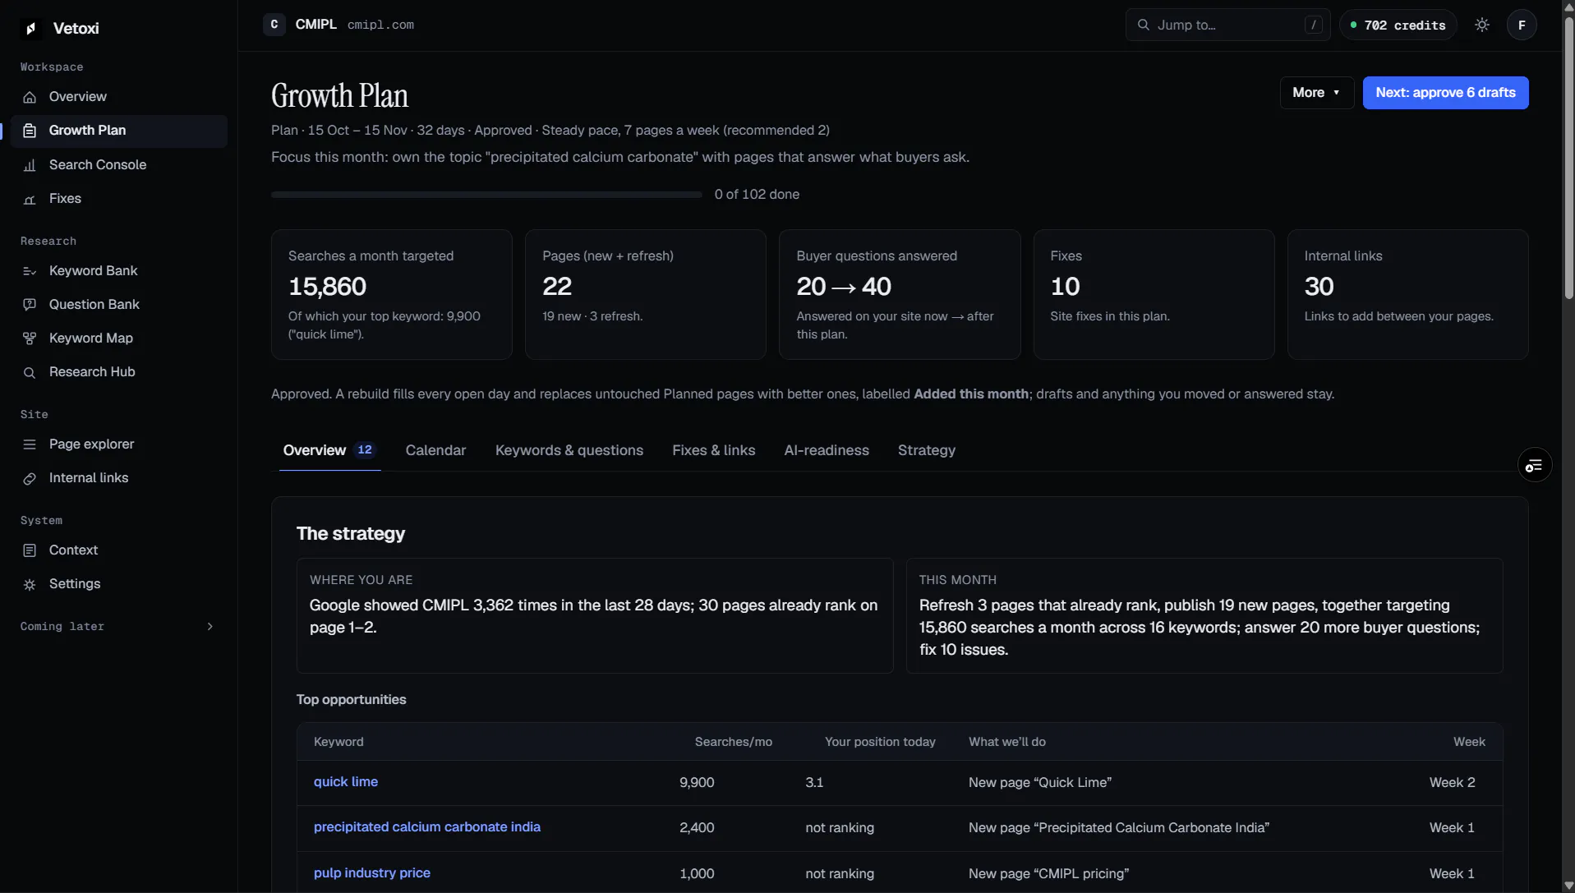
Task: Open the Search Console bar chart icon
Action: [x=30, y=165]
